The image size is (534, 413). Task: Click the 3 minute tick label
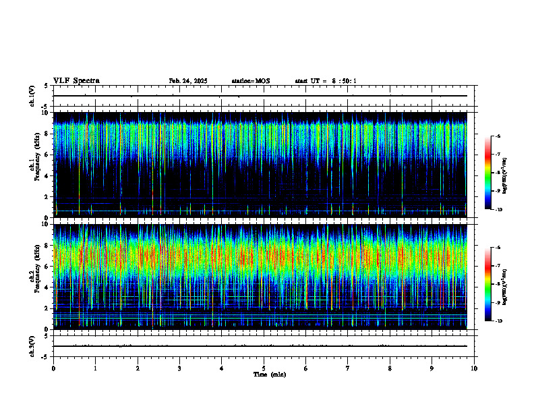tap(179, 368)
